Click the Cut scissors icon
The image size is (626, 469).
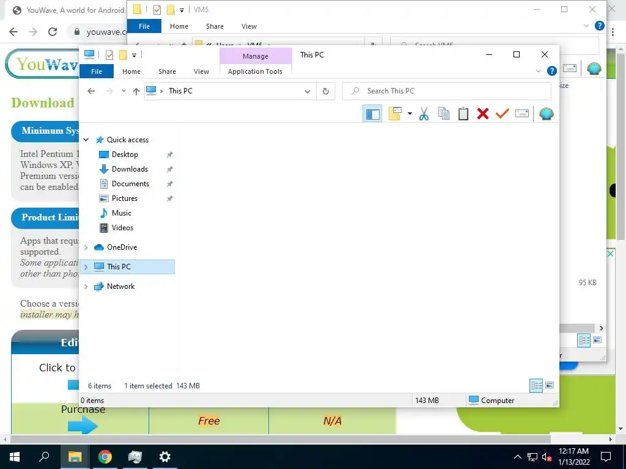tap(424, 114)
